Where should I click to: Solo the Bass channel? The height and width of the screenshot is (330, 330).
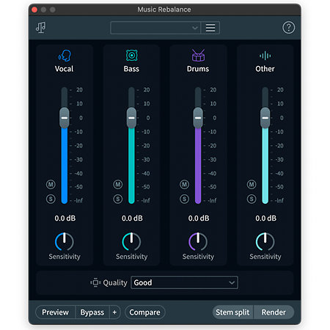click(x=118, y=199)
